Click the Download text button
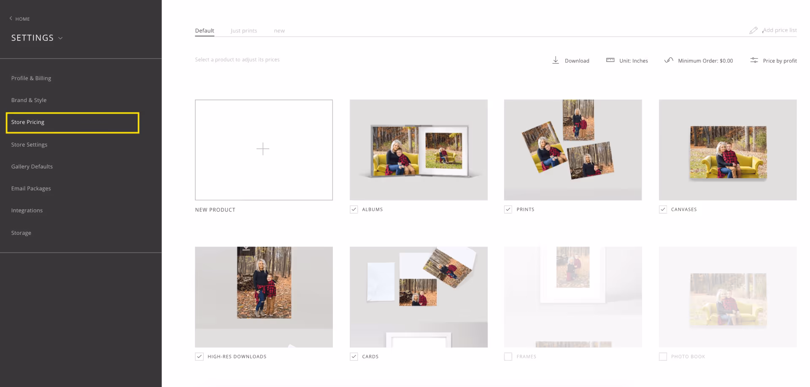The width and height of the screenshot is (810, 387). [577, 61]
